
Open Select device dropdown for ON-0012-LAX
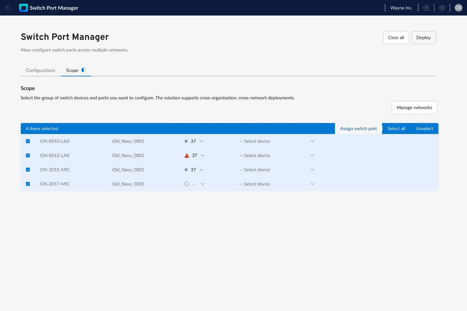coord(277,155)
